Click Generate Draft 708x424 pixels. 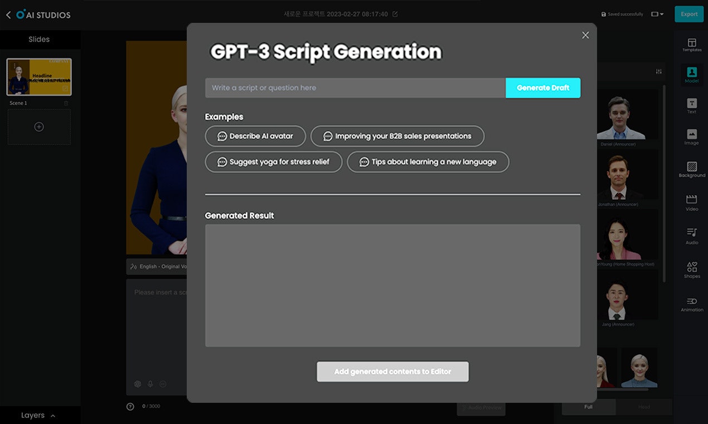point(543,88)
